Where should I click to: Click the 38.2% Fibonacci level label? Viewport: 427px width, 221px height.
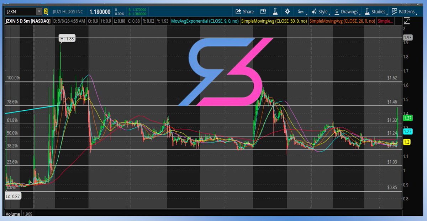[x=12, y=146]
